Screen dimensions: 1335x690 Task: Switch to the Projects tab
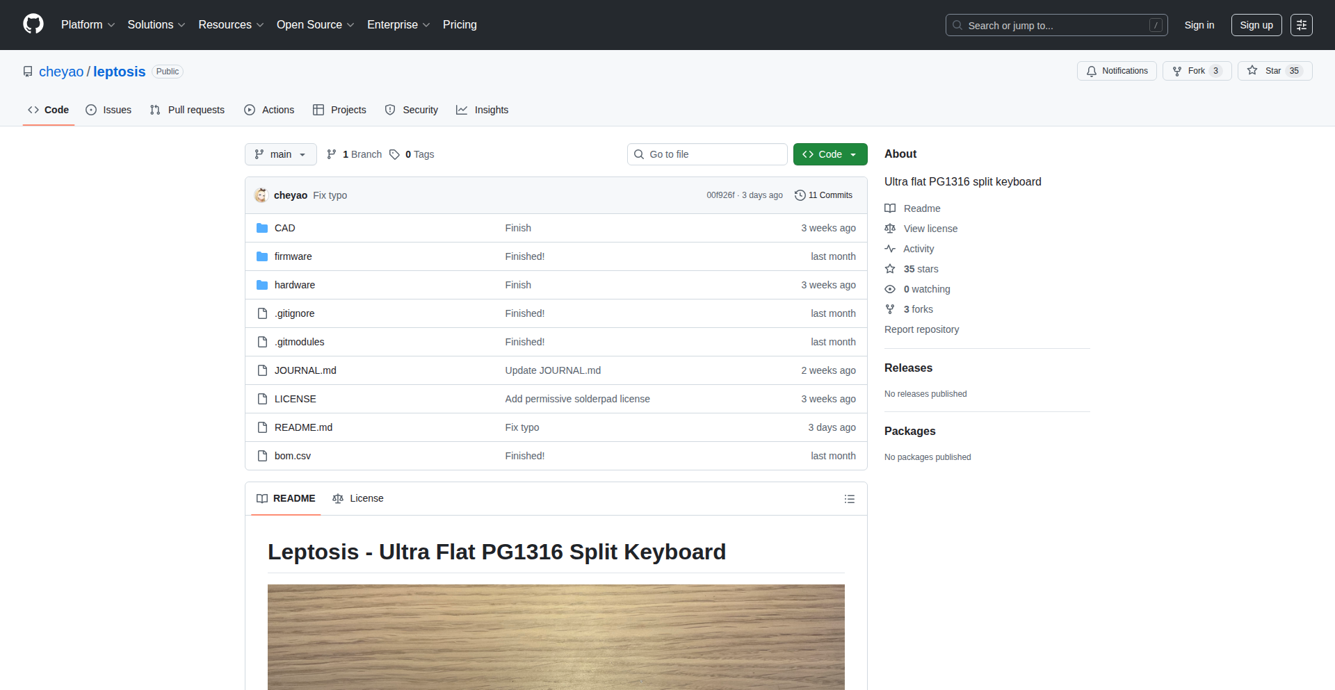(x=339, y=110)
